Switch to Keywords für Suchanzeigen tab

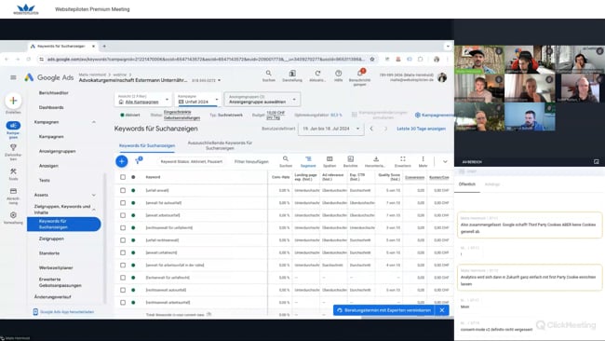(x=147, y=145)
